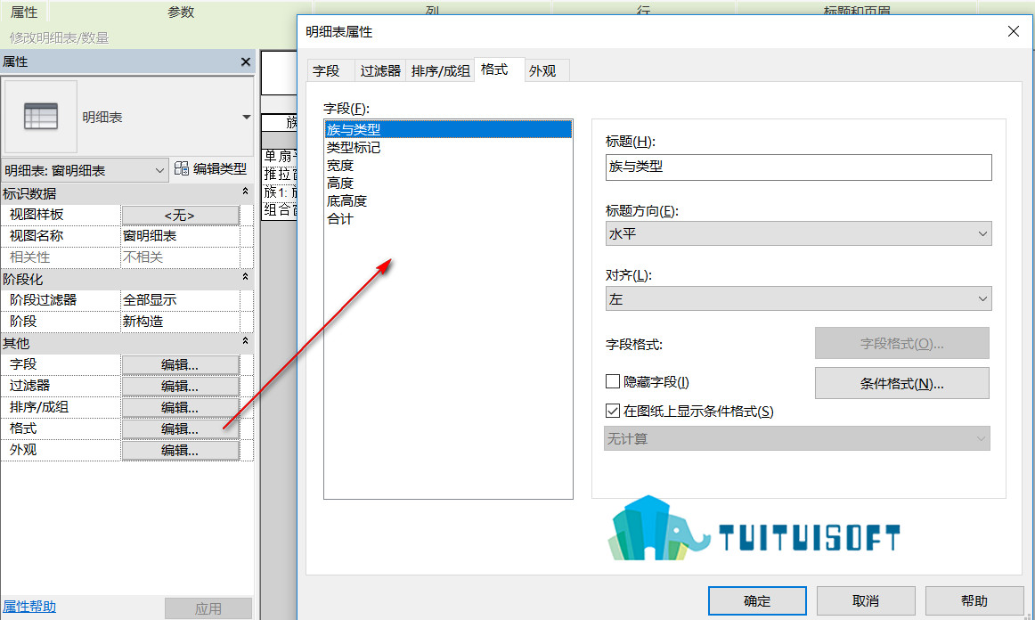1035x620 pixels.
Task: Open the 属性帮助 link
Action: (x=29, y=606)
